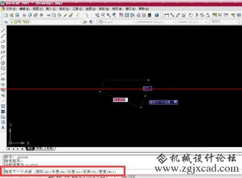
Task: Select the Ellipse tool
Action: (3, 79)
